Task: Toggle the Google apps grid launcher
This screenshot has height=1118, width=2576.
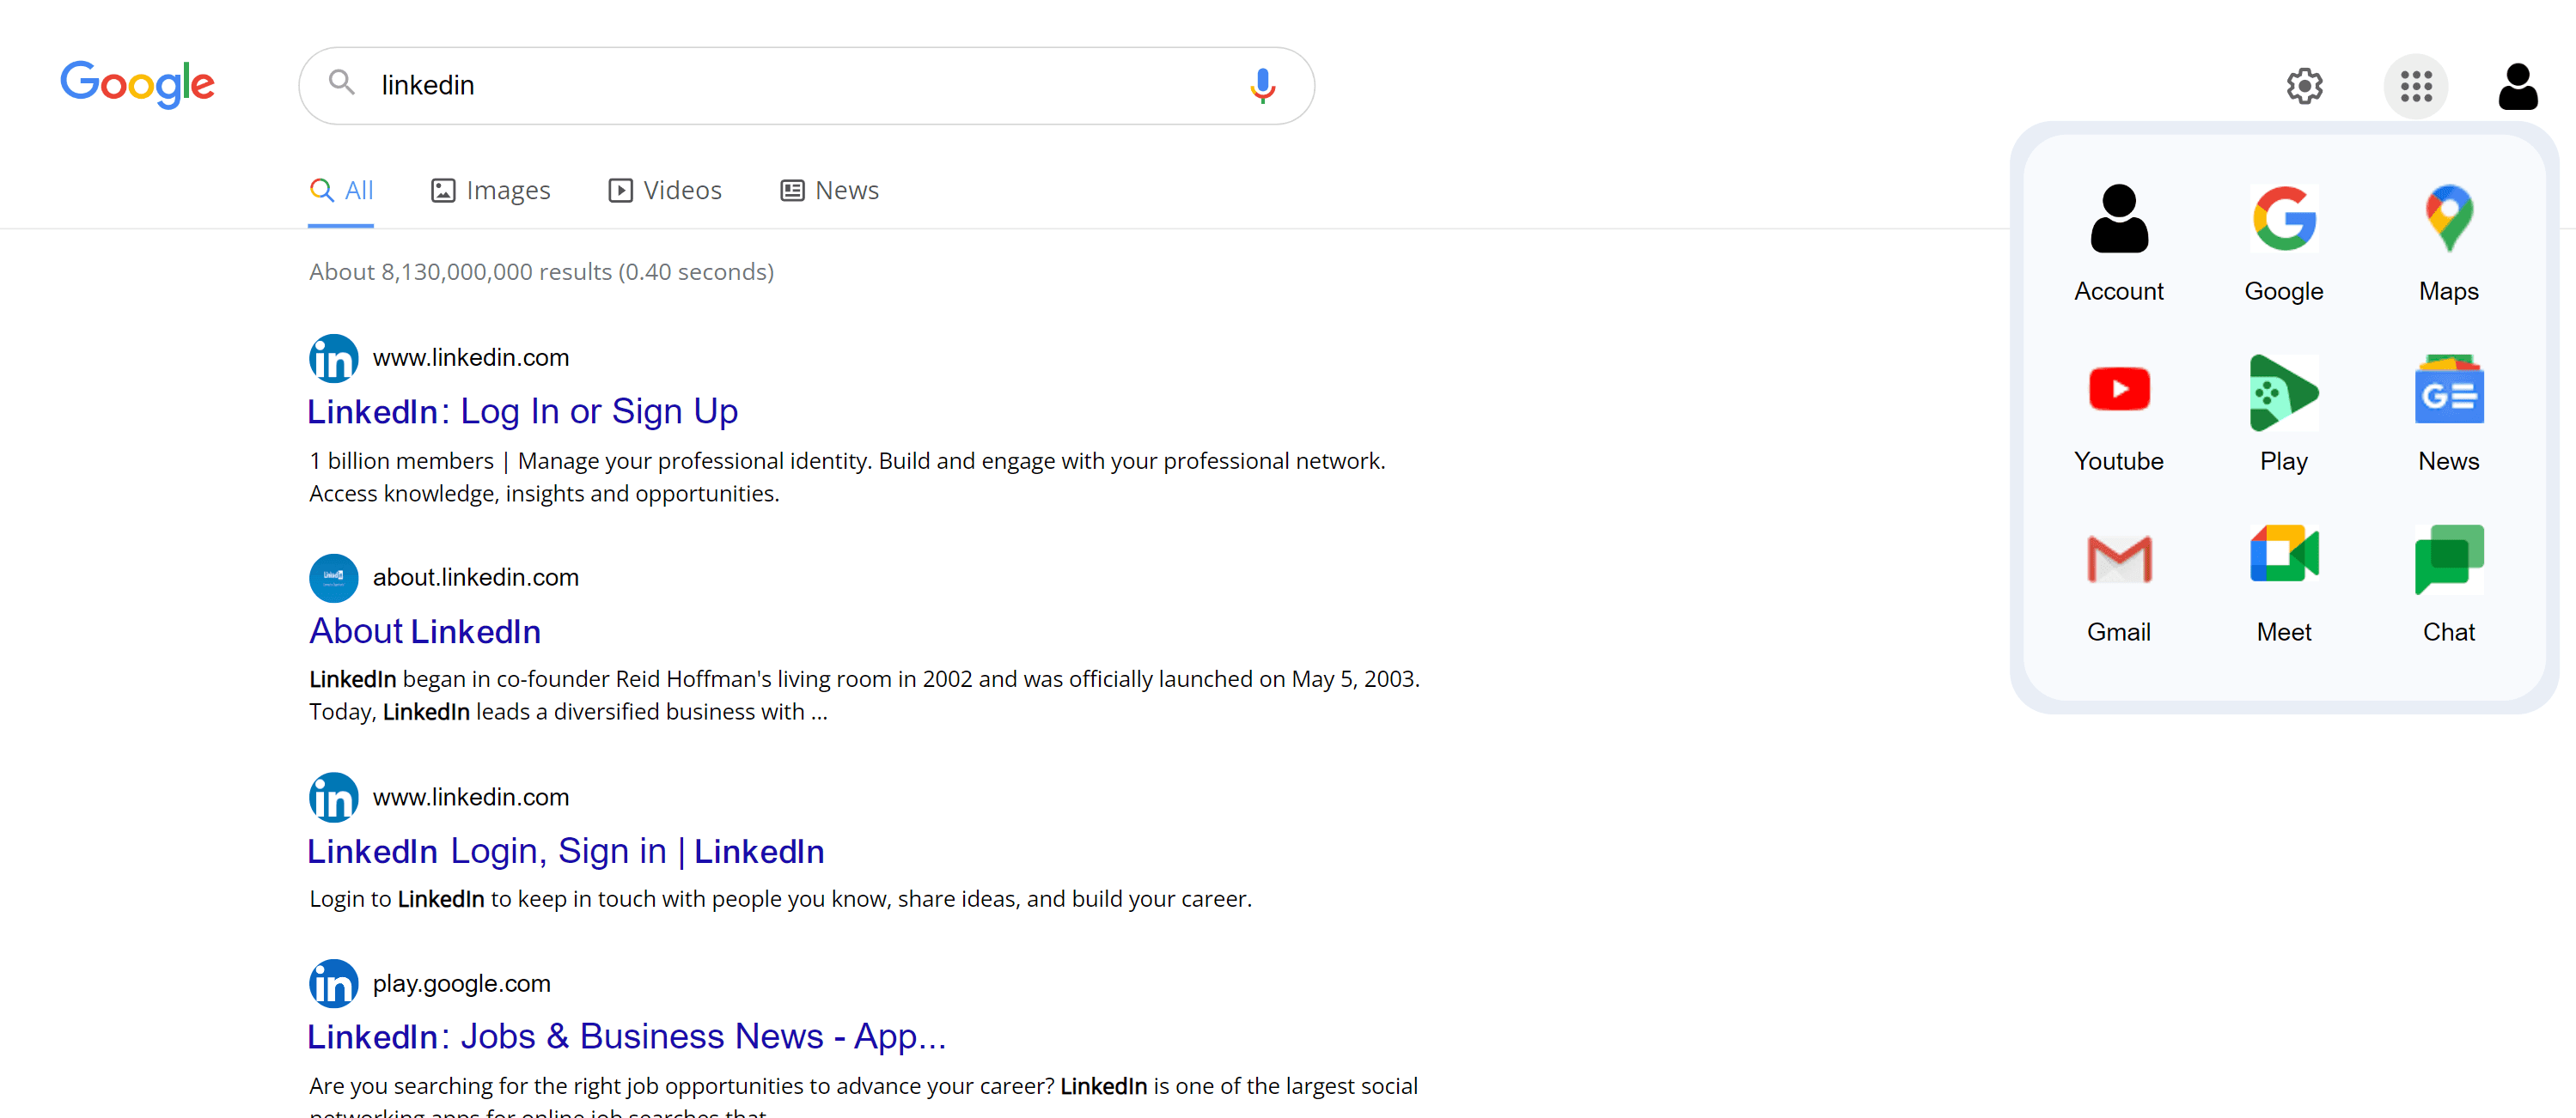Action: 2416,86
